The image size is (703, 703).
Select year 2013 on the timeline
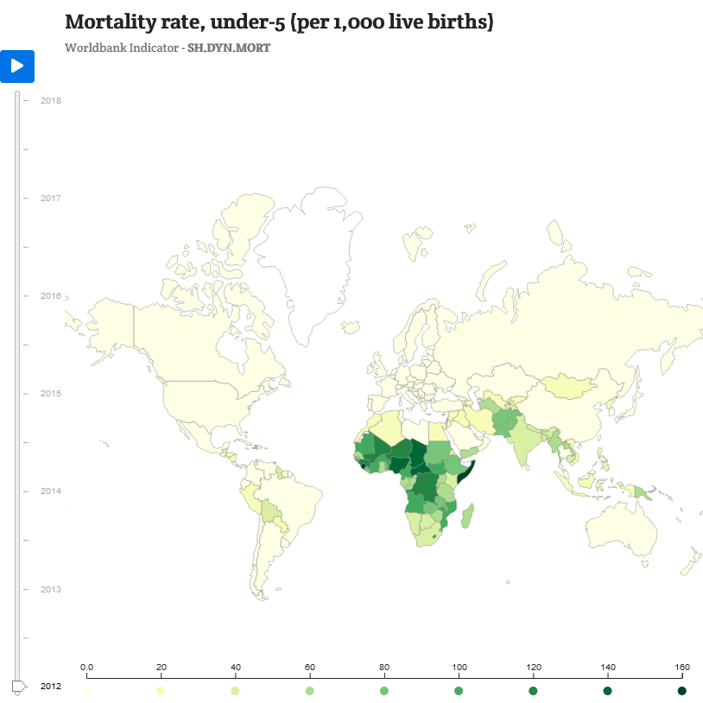point(52,589)
